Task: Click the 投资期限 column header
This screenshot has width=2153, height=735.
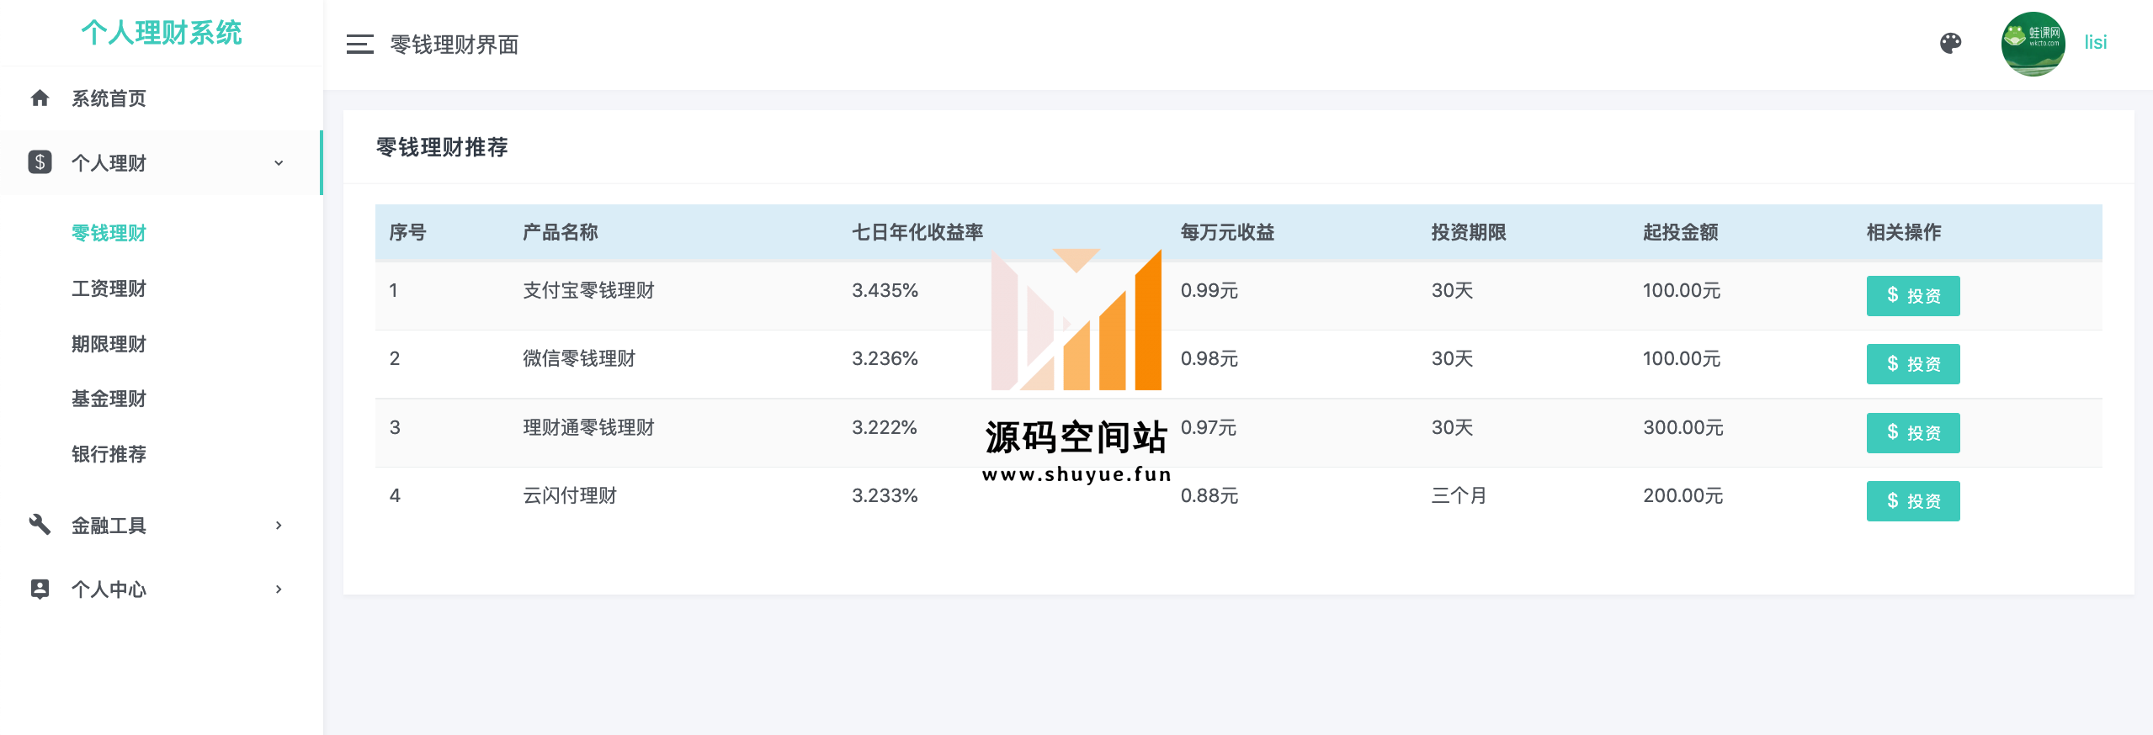Action: tap(1469, 232)
